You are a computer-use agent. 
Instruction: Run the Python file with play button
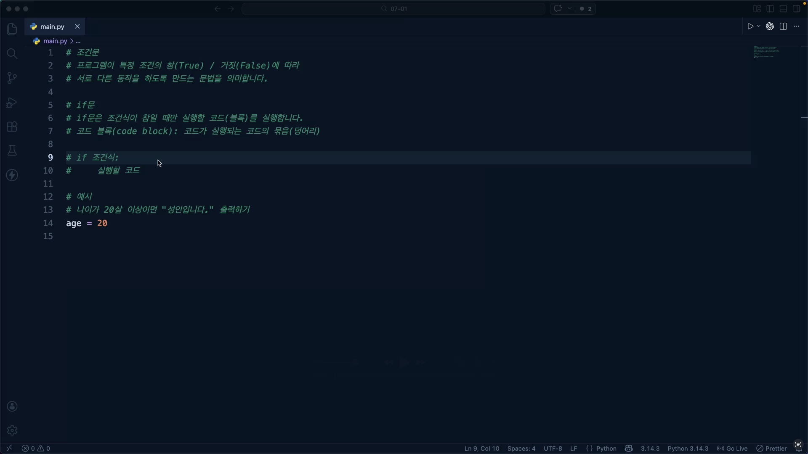point(750,26)
